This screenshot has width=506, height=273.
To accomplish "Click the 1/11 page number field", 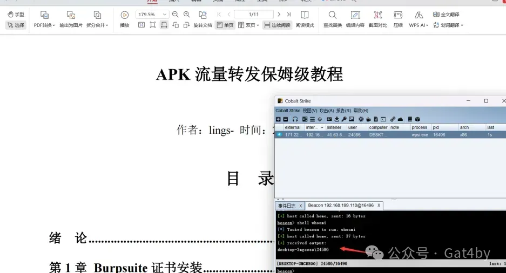I will [x=254, y=15].
